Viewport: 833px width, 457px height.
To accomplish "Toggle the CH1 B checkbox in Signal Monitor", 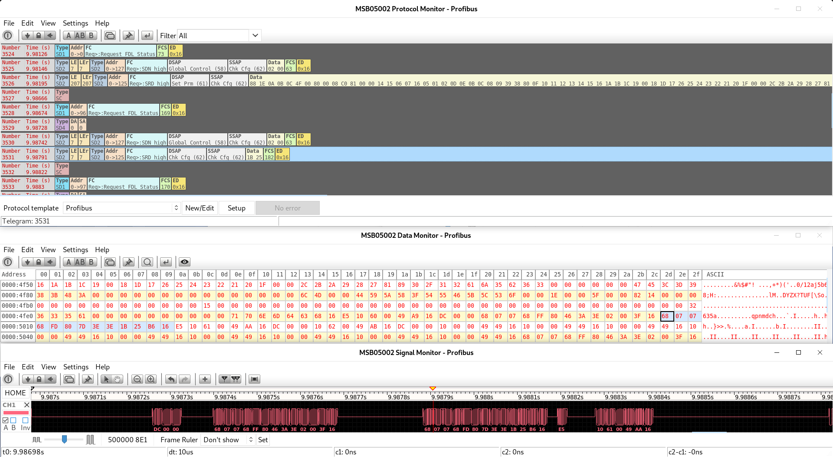I will [13, 420].
